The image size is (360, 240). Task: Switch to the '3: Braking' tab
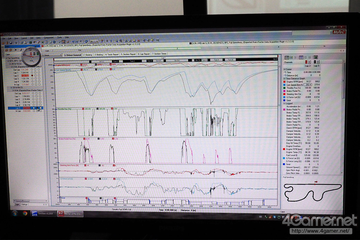(99, 54)
